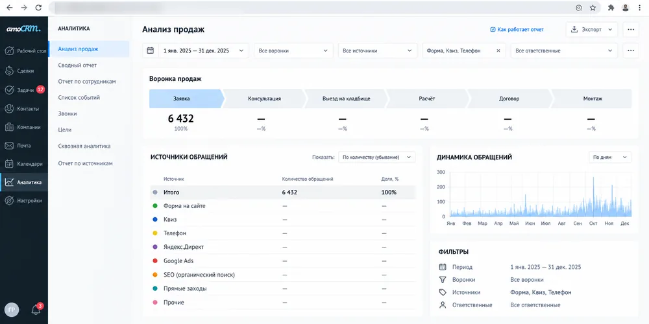649x324 pixels.
Task: Click the amoCRM logo
Action: 23,29
